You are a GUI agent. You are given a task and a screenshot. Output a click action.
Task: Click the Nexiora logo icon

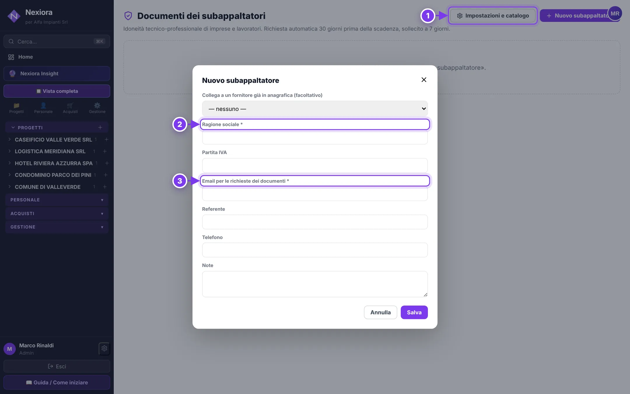pyautogui.click(x=13, y=16)
